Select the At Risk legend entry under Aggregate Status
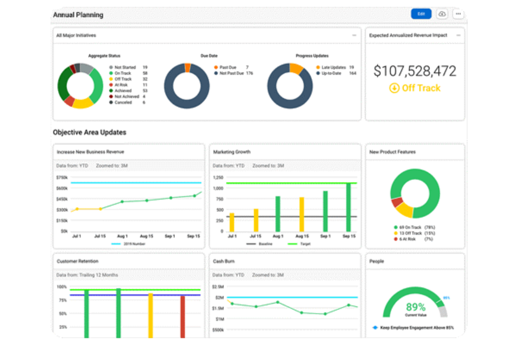This screenshot has height=345, width=518. 128,85
